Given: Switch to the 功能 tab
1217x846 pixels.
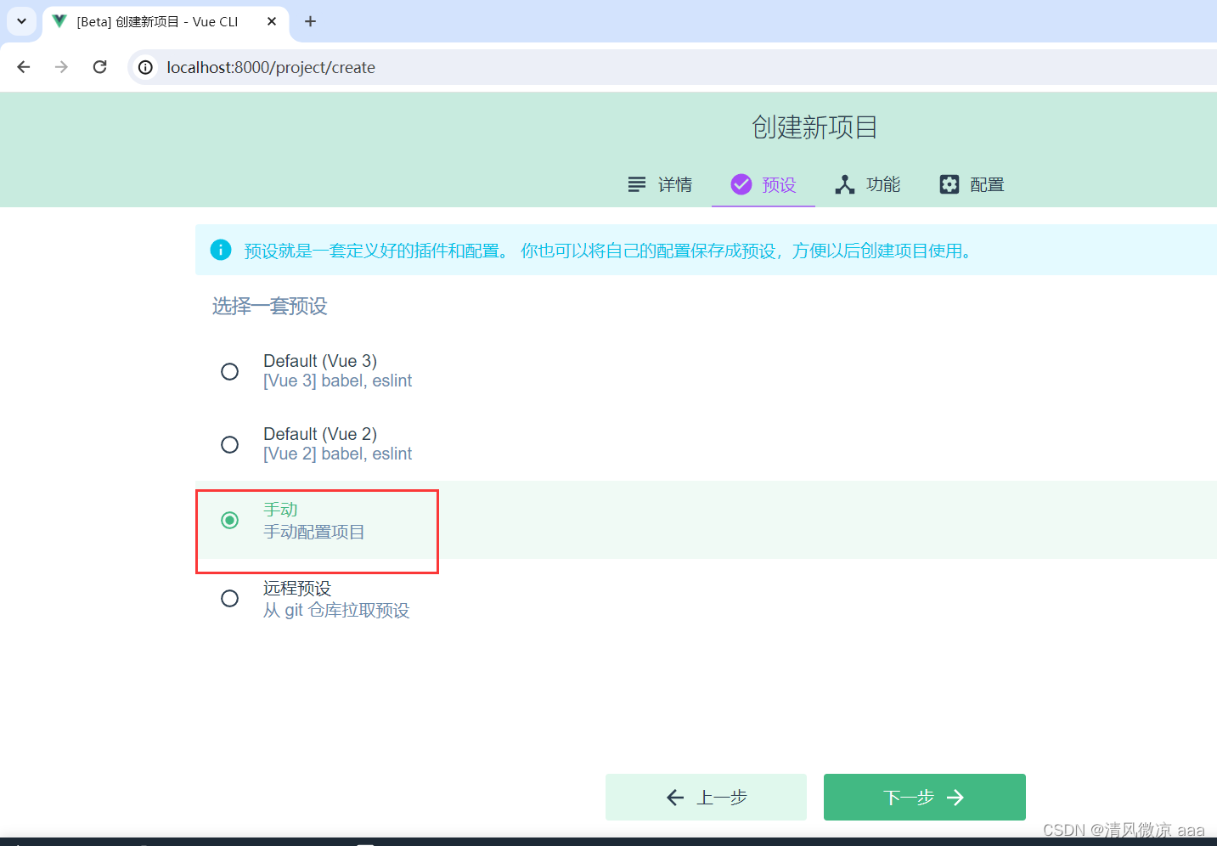Looking at the screenshot, I should (867, 184).
